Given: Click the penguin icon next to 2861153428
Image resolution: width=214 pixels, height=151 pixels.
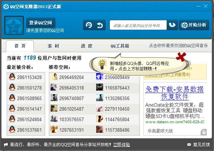Looking at the screenshot, I should 12,77.
